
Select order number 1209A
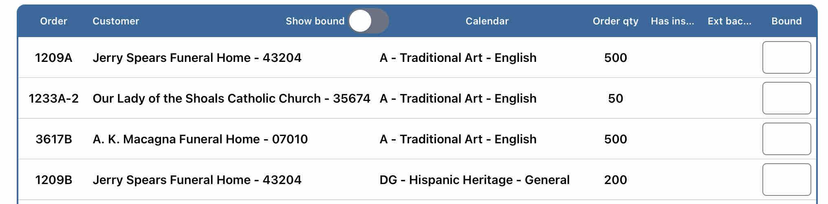point(53,58)
